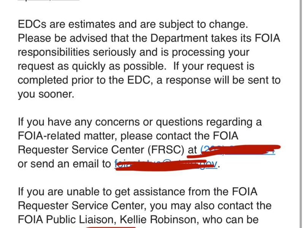This screenshot has height=228, width=304.
Task: Click the red scribble below Kellie Robinson line
Action: click(x=110, y=227)
